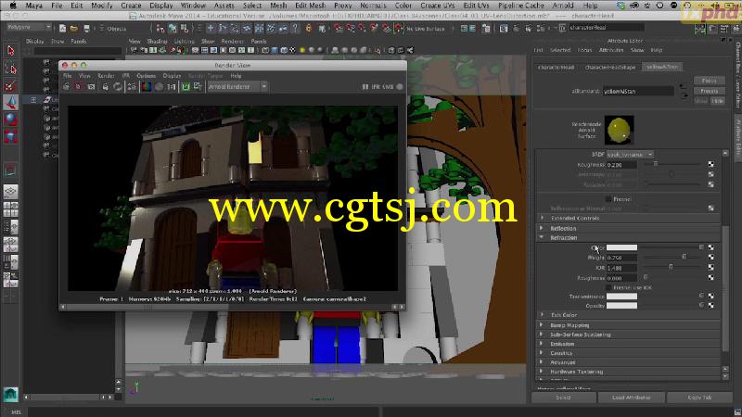Pick the Rotate tool sphere icon
This screenshot has width=742, height=417.
(11, 120)
